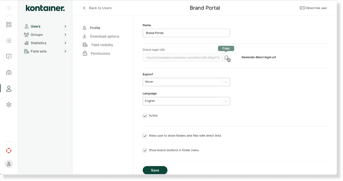The width and height of the screenshot is (343, 181).
Task: Open the red lifebuoy help icon
Action: click(9, 151)
